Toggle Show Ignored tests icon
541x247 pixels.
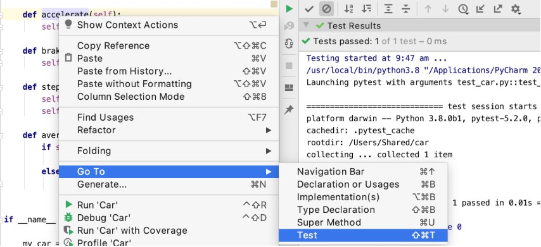pos(326,9)
